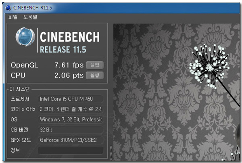
Task: Click the OS label
Action: point(14,119)
